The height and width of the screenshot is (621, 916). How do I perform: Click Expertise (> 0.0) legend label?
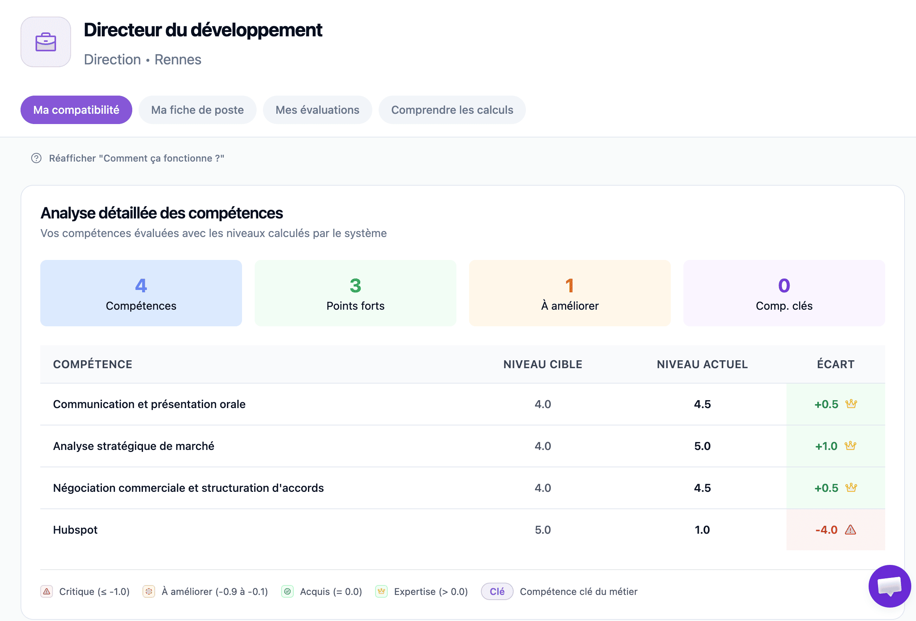[431, 591]
